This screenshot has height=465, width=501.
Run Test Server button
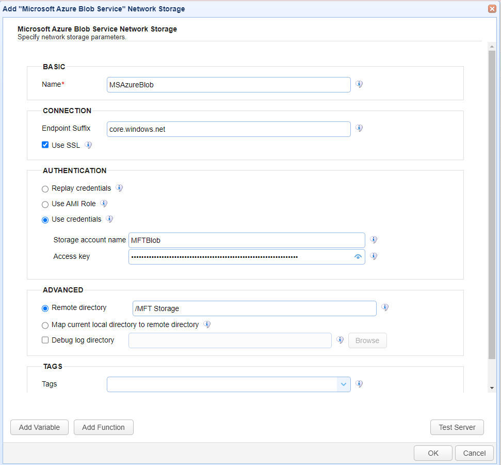pos(457,427)
